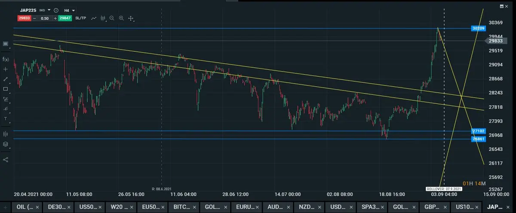Open the layers panel icon

[6, 144]
